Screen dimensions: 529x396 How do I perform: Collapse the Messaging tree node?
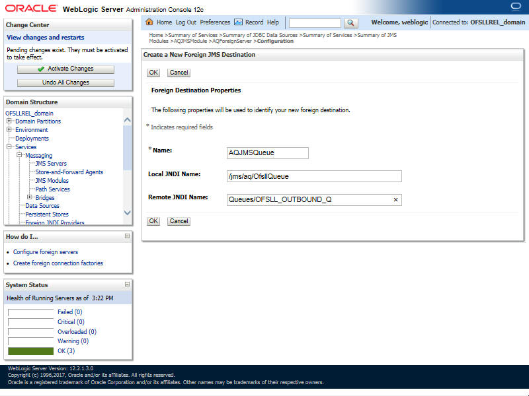19,155
